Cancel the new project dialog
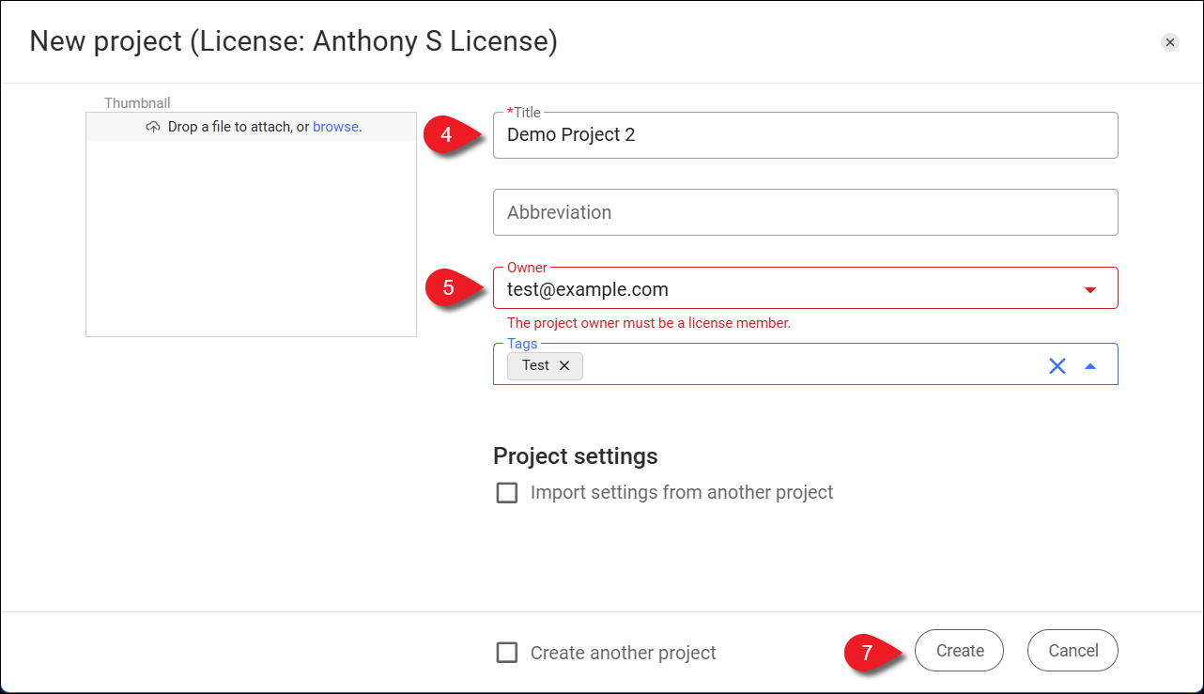1204x694 pixels. pos(1073,651)
